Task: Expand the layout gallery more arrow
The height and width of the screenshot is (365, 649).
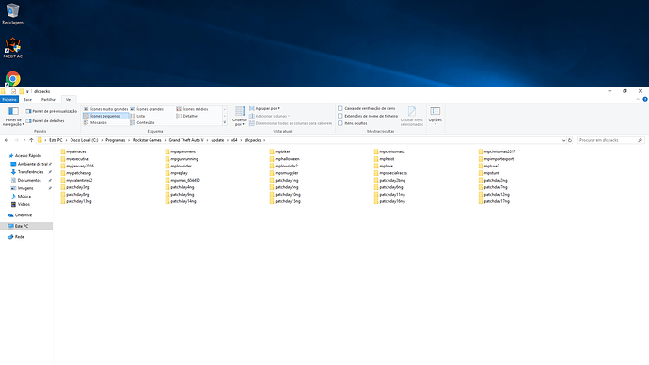Action: (225, 122)
